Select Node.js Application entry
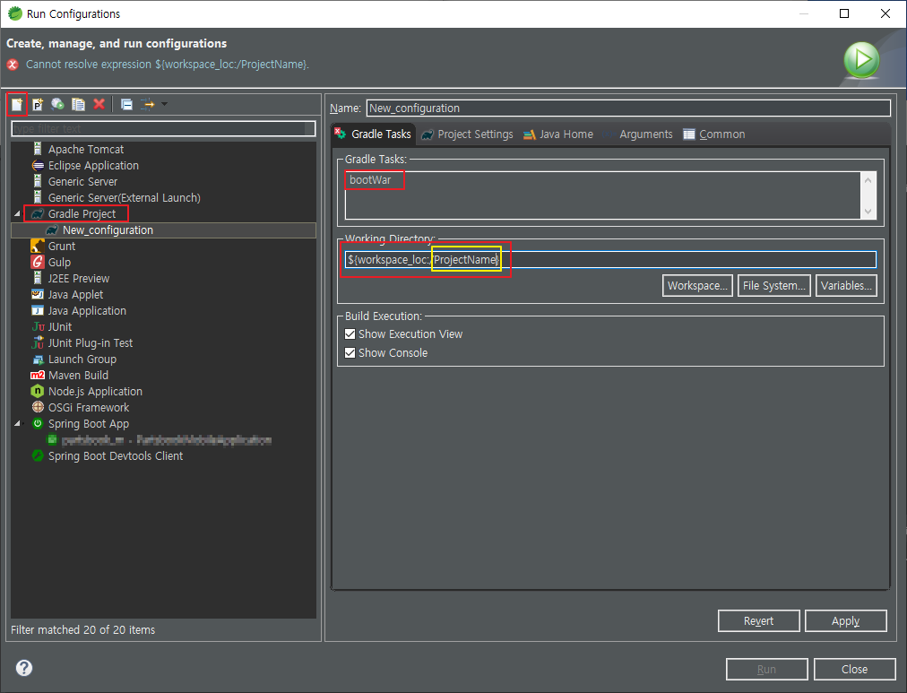The height and width of the screenshot is (693, 907). [x=95, y=392]
